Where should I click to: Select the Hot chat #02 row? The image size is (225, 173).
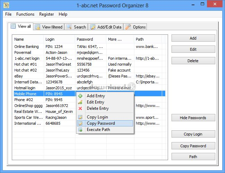[x=90, y=70]
